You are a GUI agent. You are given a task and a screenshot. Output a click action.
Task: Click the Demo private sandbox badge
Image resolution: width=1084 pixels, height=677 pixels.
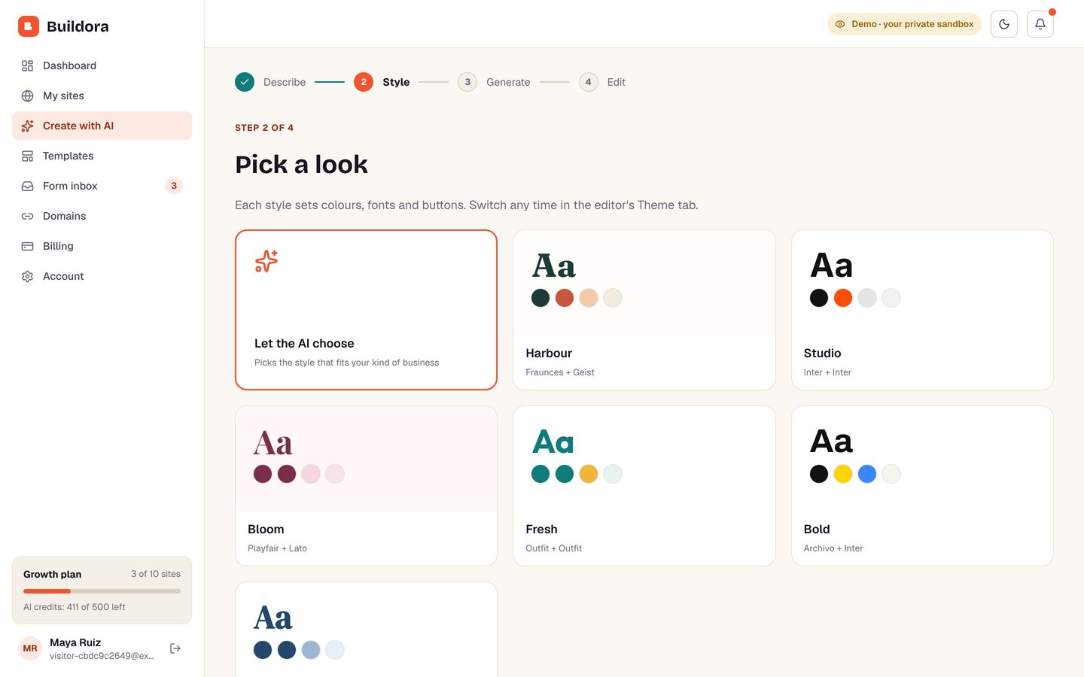pyautogui.click(x=904, y=24)
